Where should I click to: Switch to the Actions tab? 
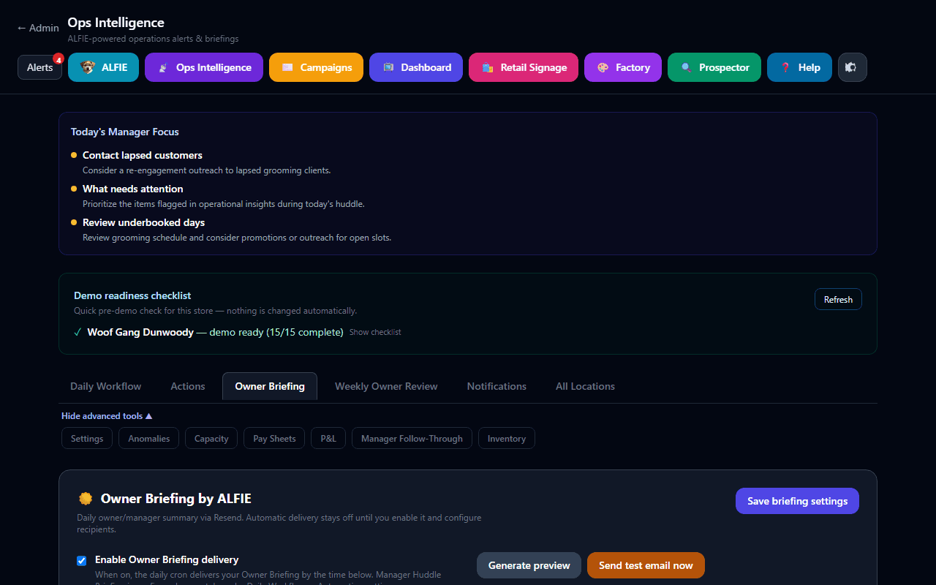(x=188, y=386)
